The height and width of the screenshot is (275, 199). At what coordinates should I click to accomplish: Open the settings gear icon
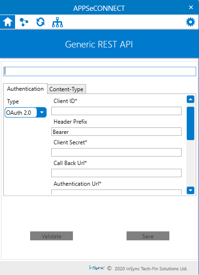coord(191,22)
